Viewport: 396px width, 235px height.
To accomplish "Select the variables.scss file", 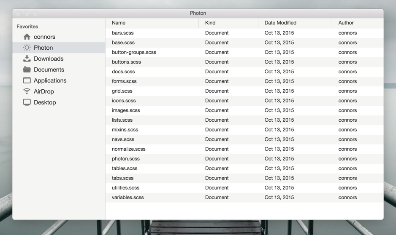I will click(244, 198).
